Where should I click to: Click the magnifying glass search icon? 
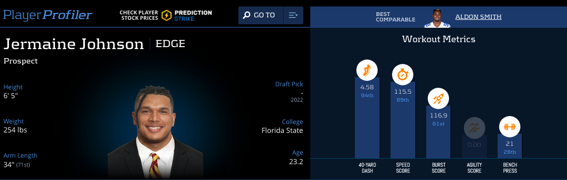click(246, 15)
